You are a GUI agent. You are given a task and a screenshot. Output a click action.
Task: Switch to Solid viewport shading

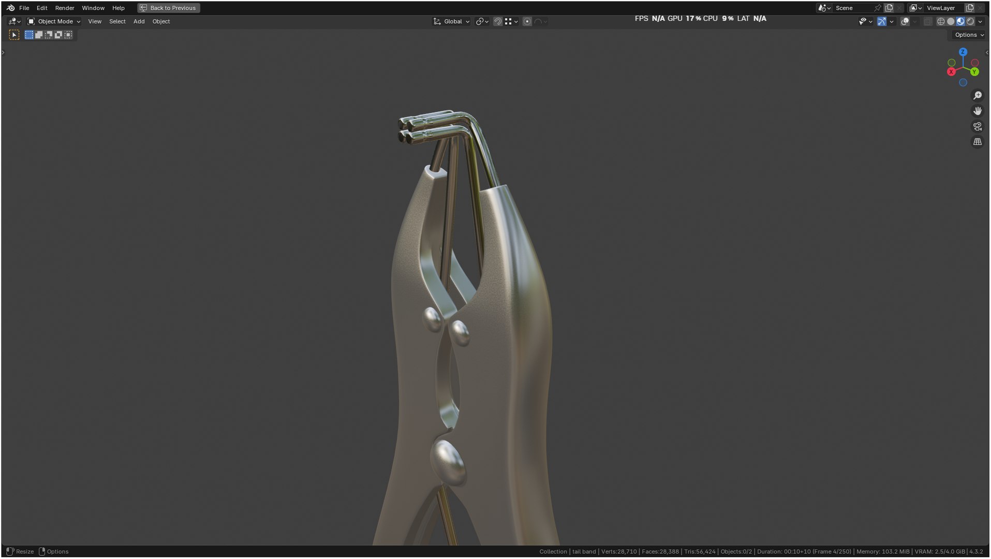click(951, 21)
